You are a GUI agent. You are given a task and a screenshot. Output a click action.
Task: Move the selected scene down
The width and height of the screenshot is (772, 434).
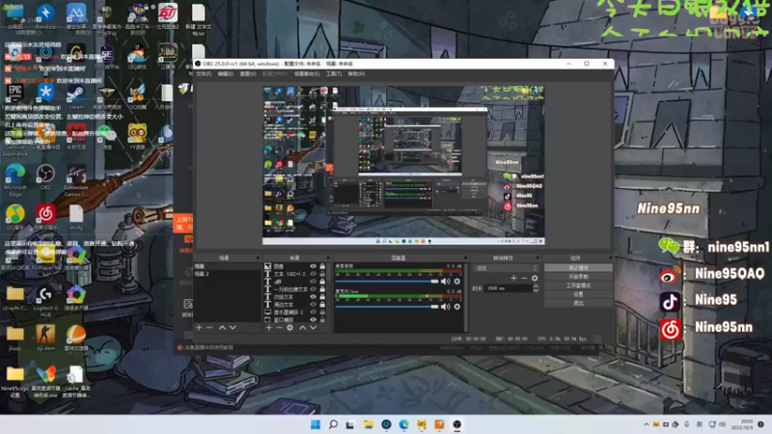pos(233,327)
